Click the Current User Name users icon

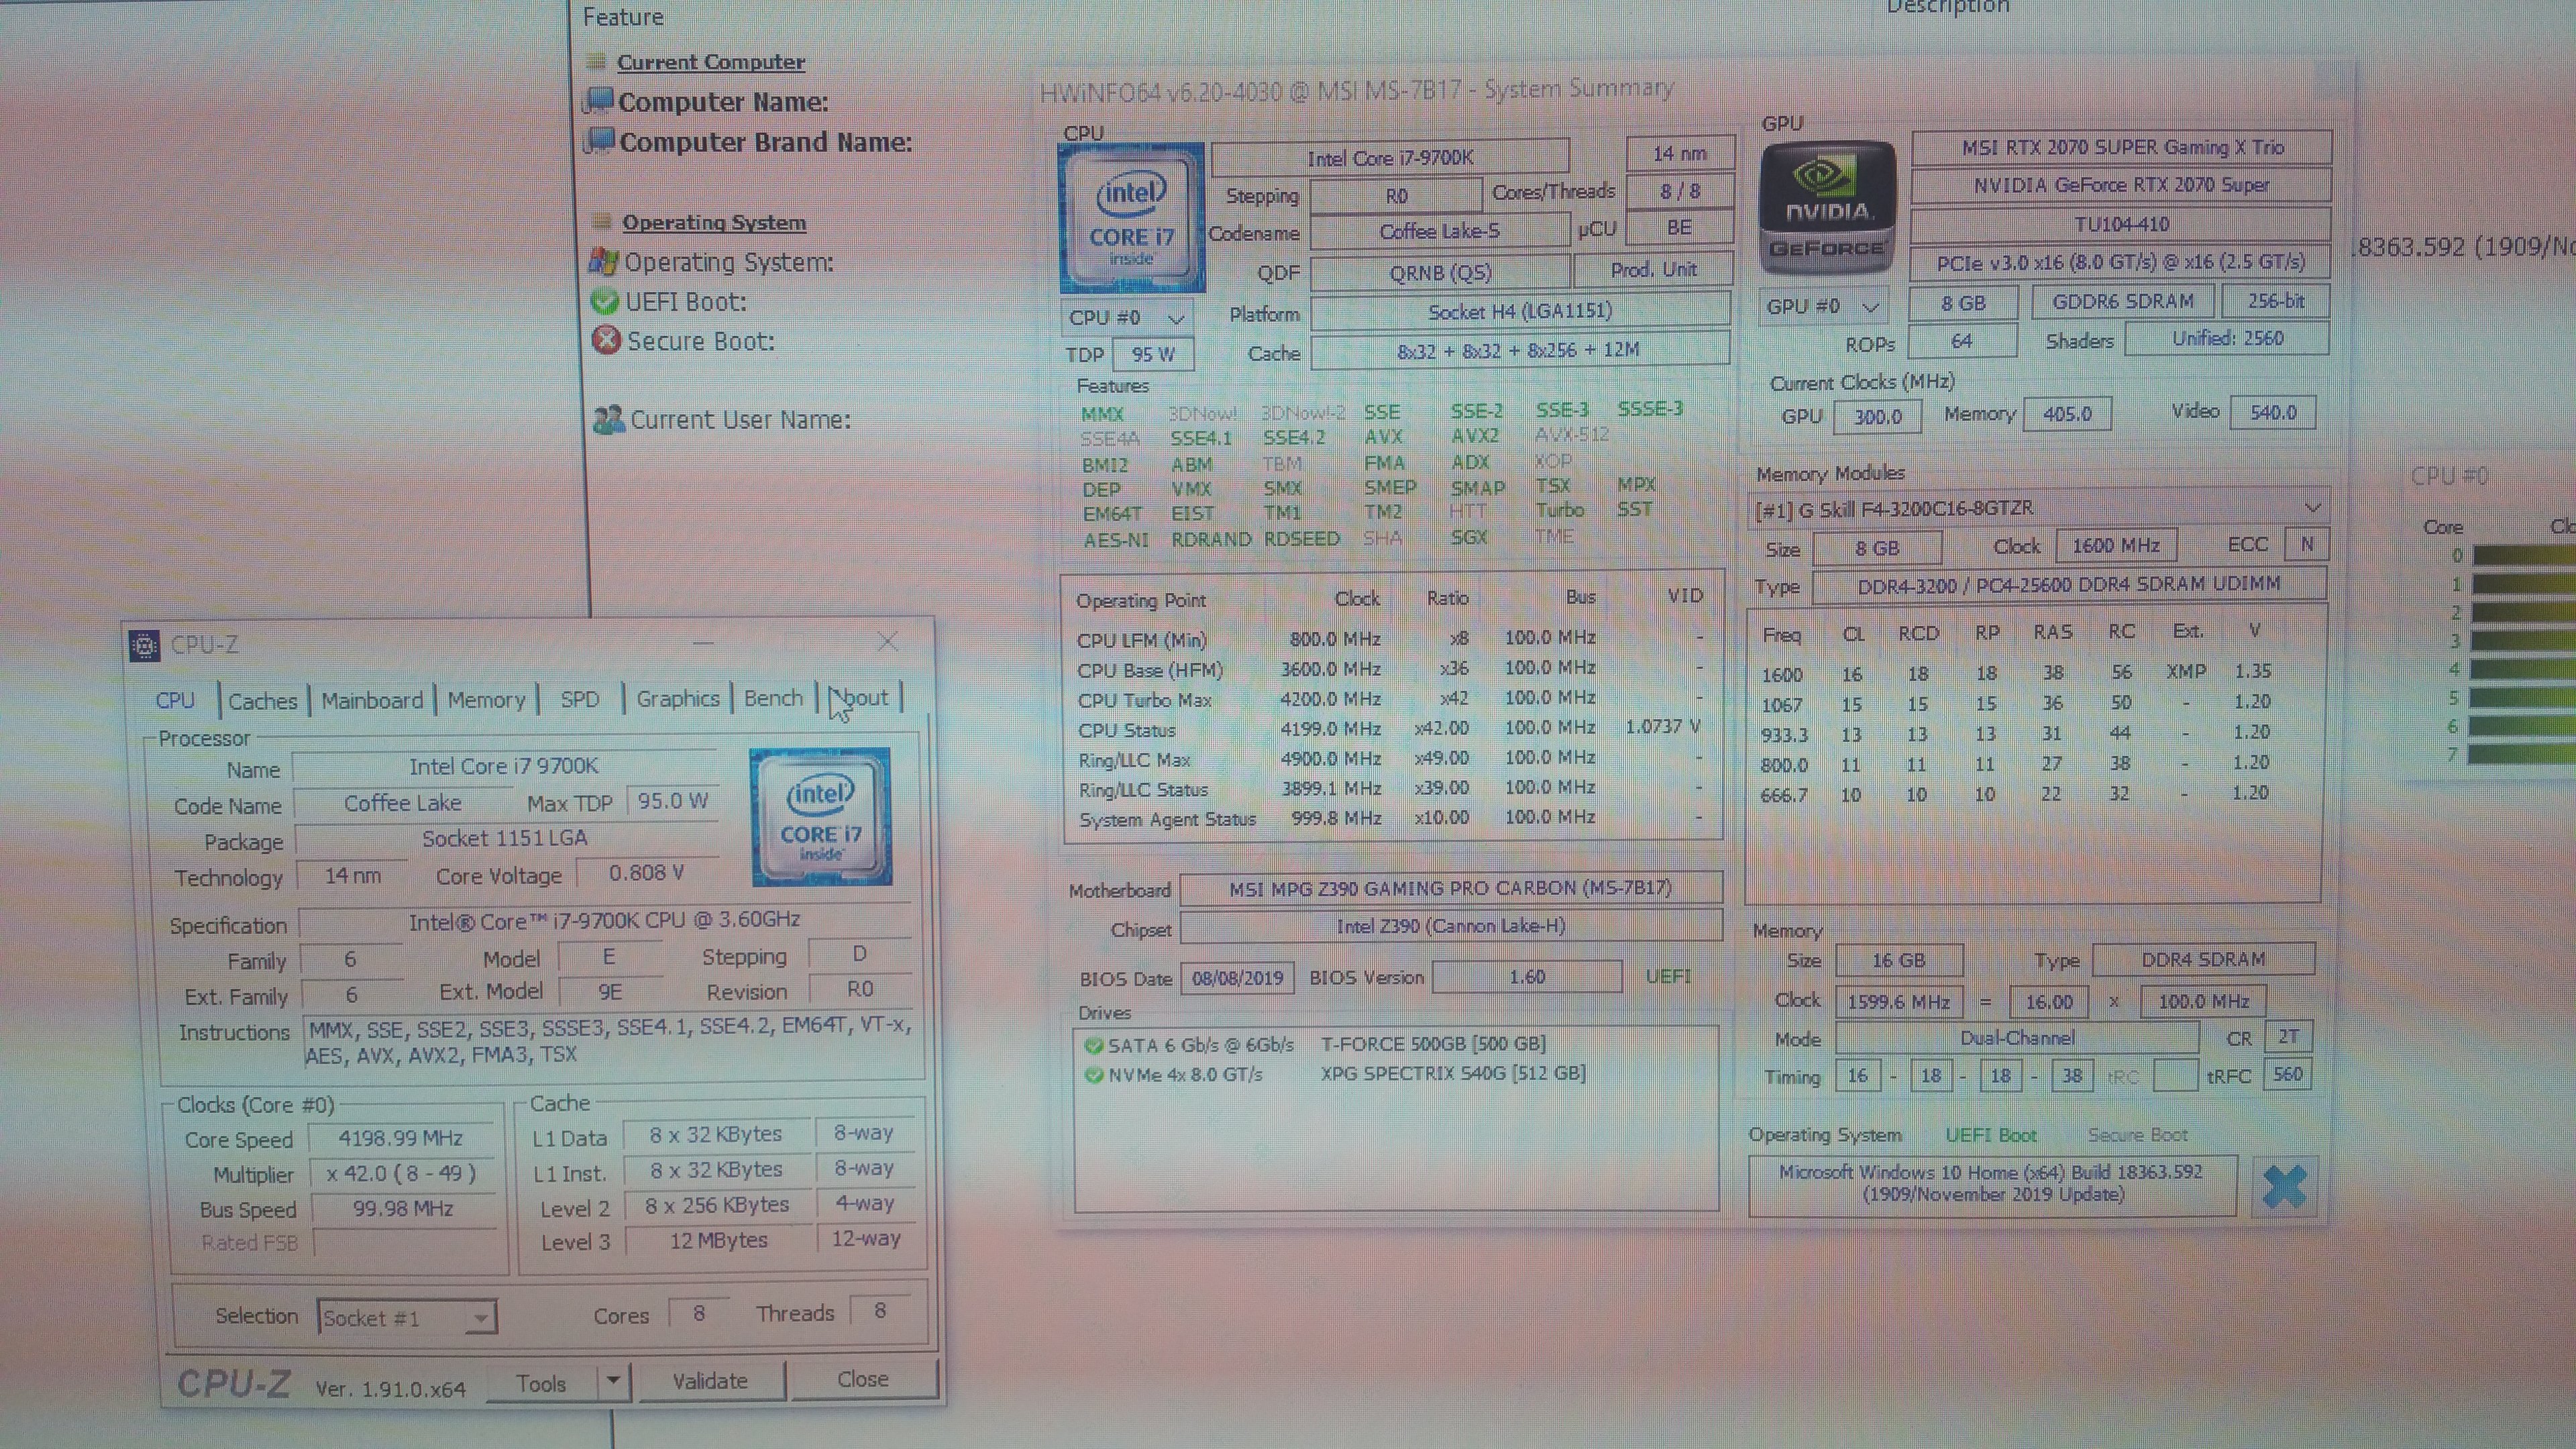(x=608, y=419)
